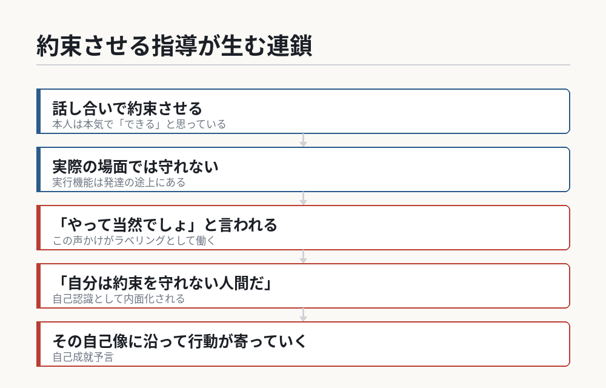This screenshot has width=606, height=388.
Task: Select the box 「自分は約束を守れない人間だ」
Action: click(x=303, y=286)
